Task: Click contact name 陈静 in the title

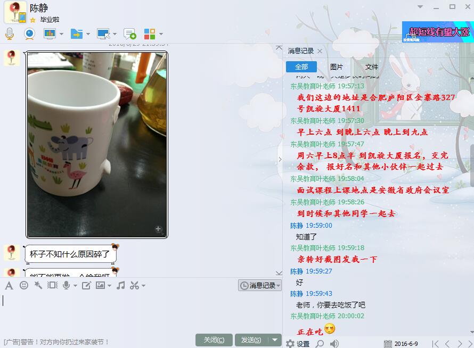Action: (x=39, y=8)
